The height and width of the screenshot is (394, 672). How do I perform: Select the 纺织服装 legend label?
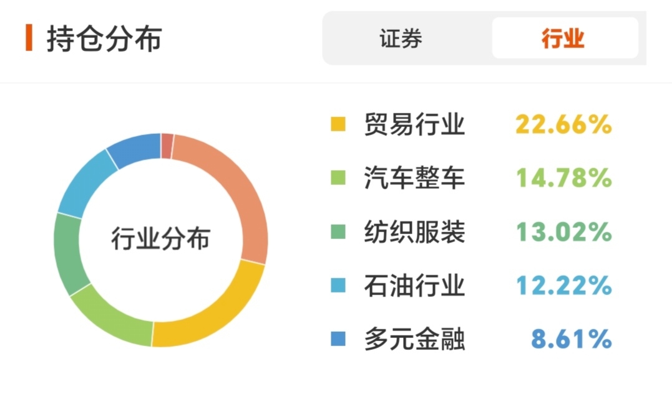click(x=414, y=232)
